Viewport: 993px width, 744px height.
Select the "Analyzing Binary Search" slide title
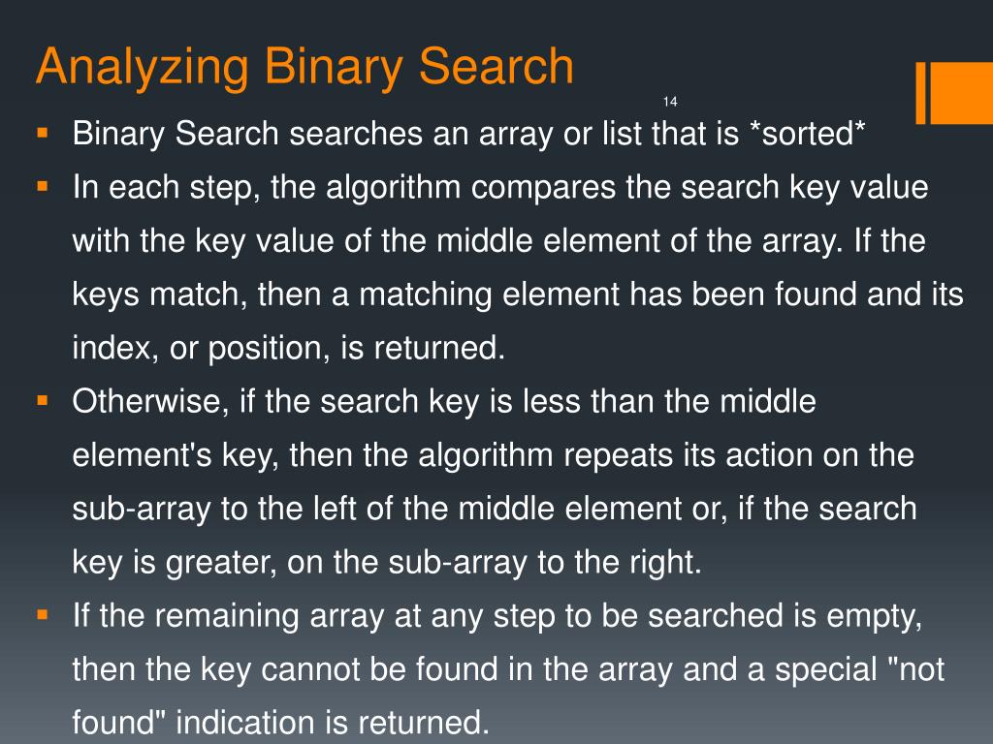[x=304, y=68]
